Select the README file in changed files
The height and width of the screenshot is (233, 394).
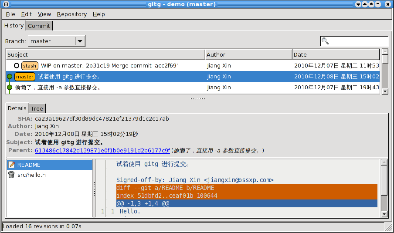pyautogui.click(x=50, y=165)
